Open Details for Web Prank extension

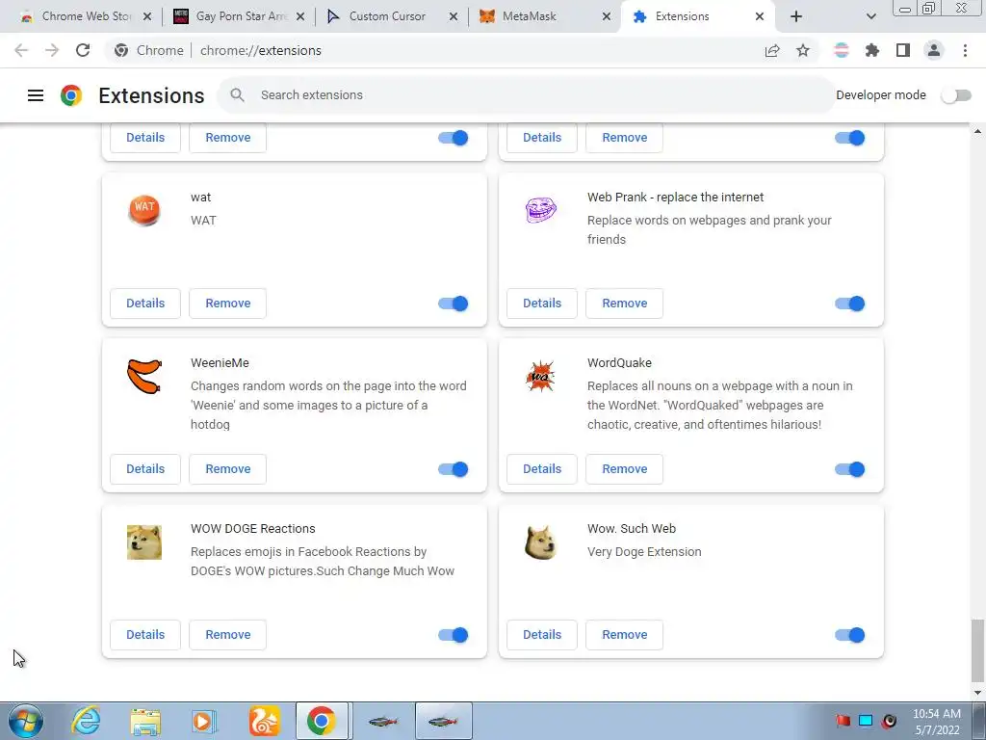point(542,304)
